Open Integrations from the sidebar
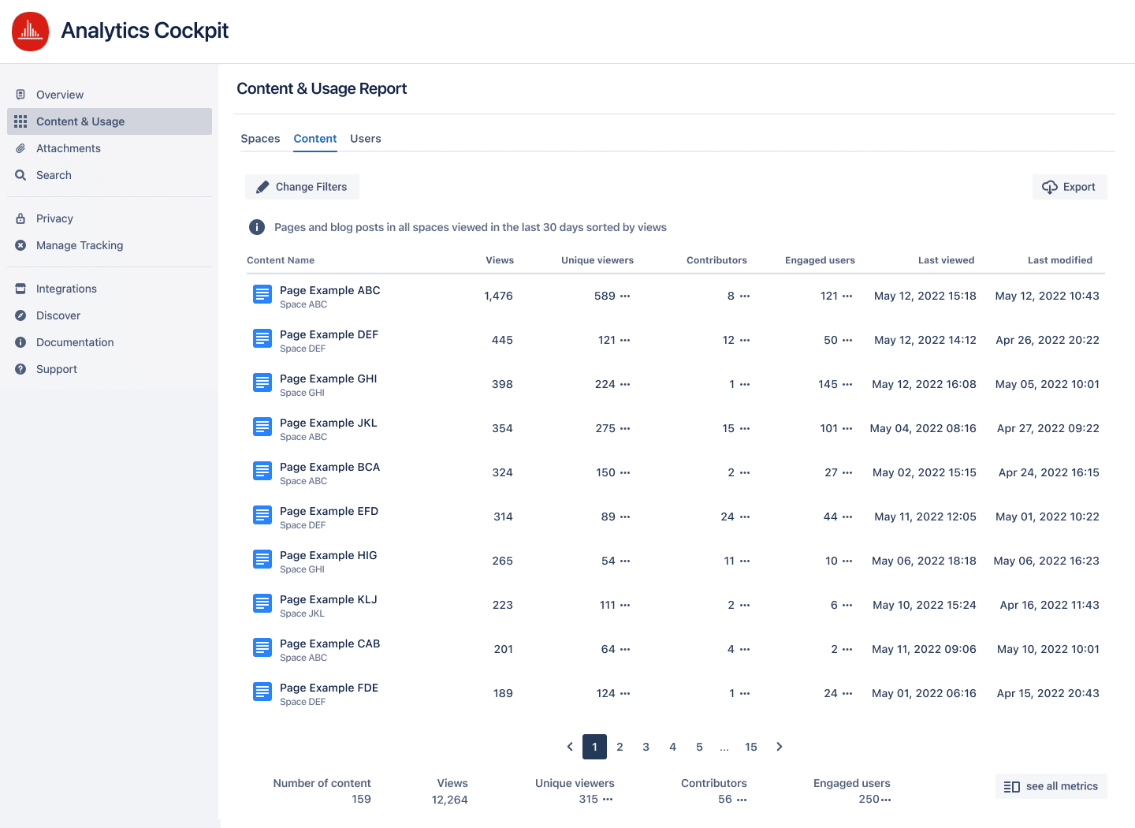 pyautogui.click(x=20, y=289)
